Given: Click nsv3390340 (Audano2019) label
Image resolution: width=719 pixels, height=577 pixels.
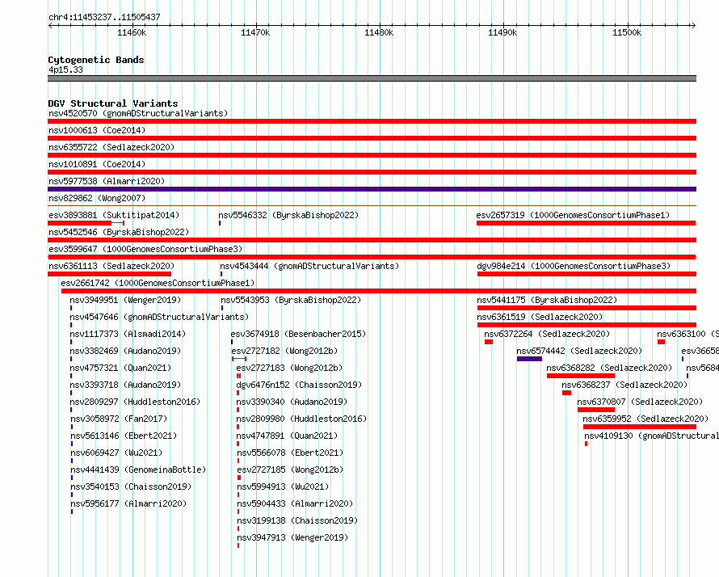Looking at the screenshot, I should click(x=292, y=402).
